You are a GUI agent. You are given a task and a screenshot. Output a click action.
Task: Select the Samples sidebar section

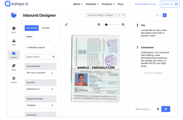click(x=14, y=55)
